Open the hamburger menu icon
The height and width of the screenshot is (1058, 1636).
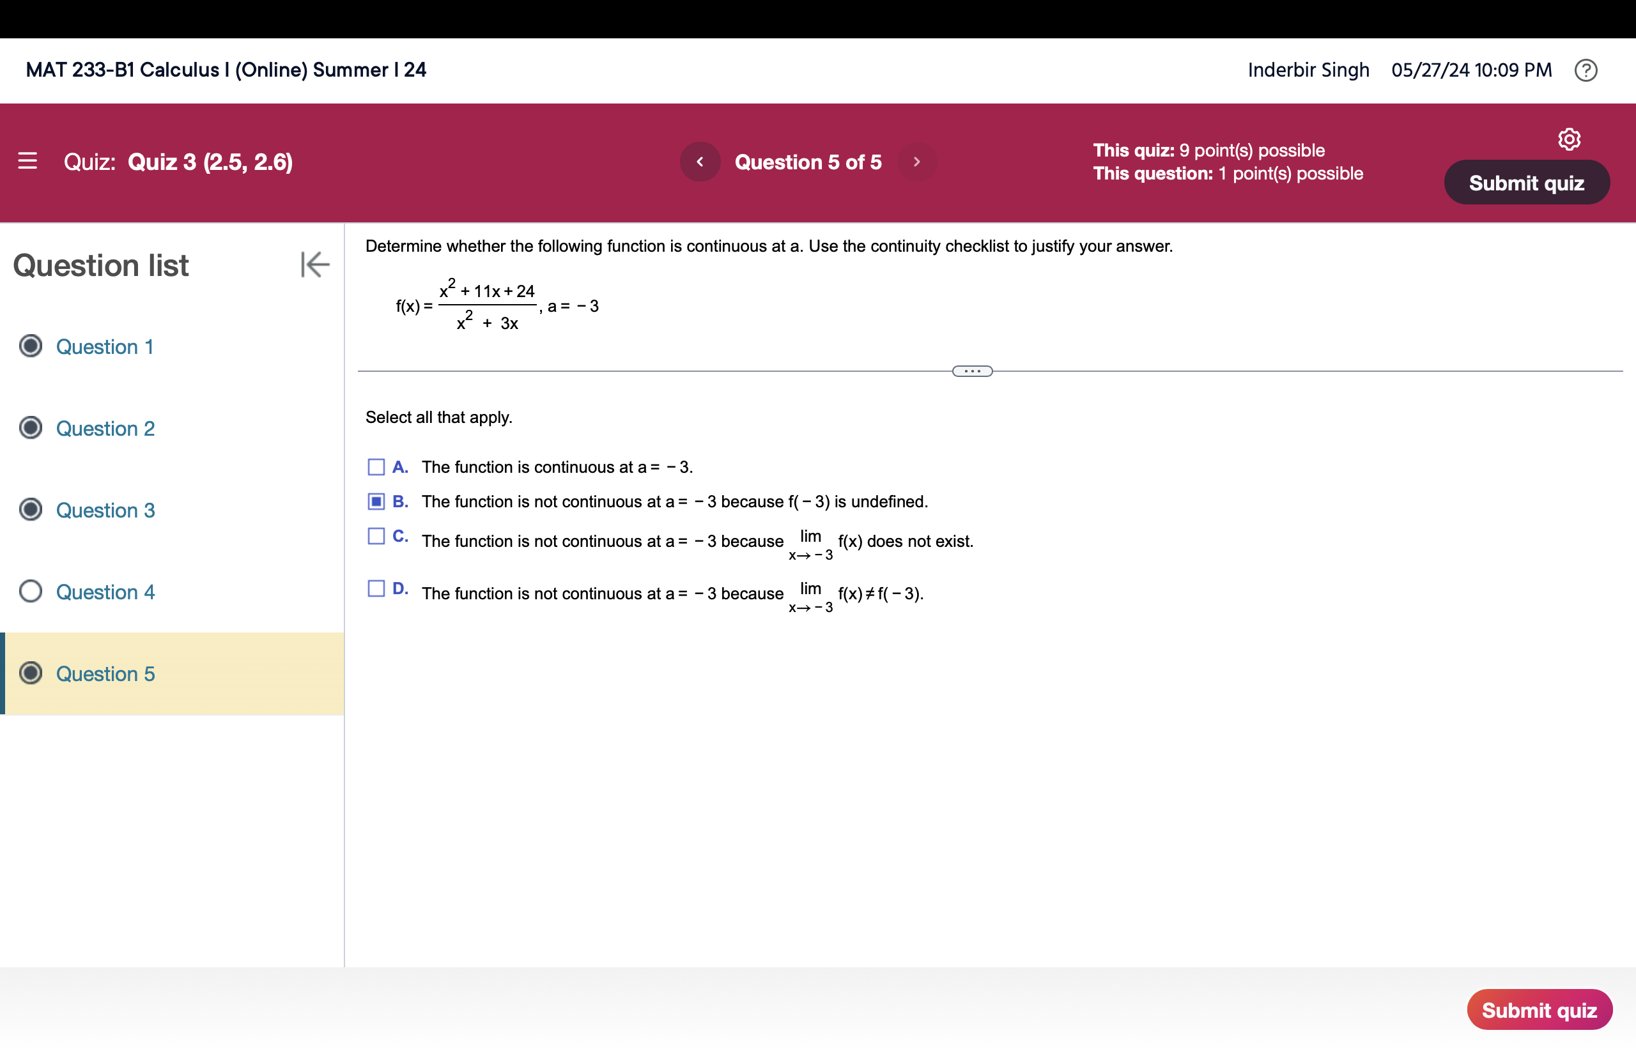click(27, 162)
